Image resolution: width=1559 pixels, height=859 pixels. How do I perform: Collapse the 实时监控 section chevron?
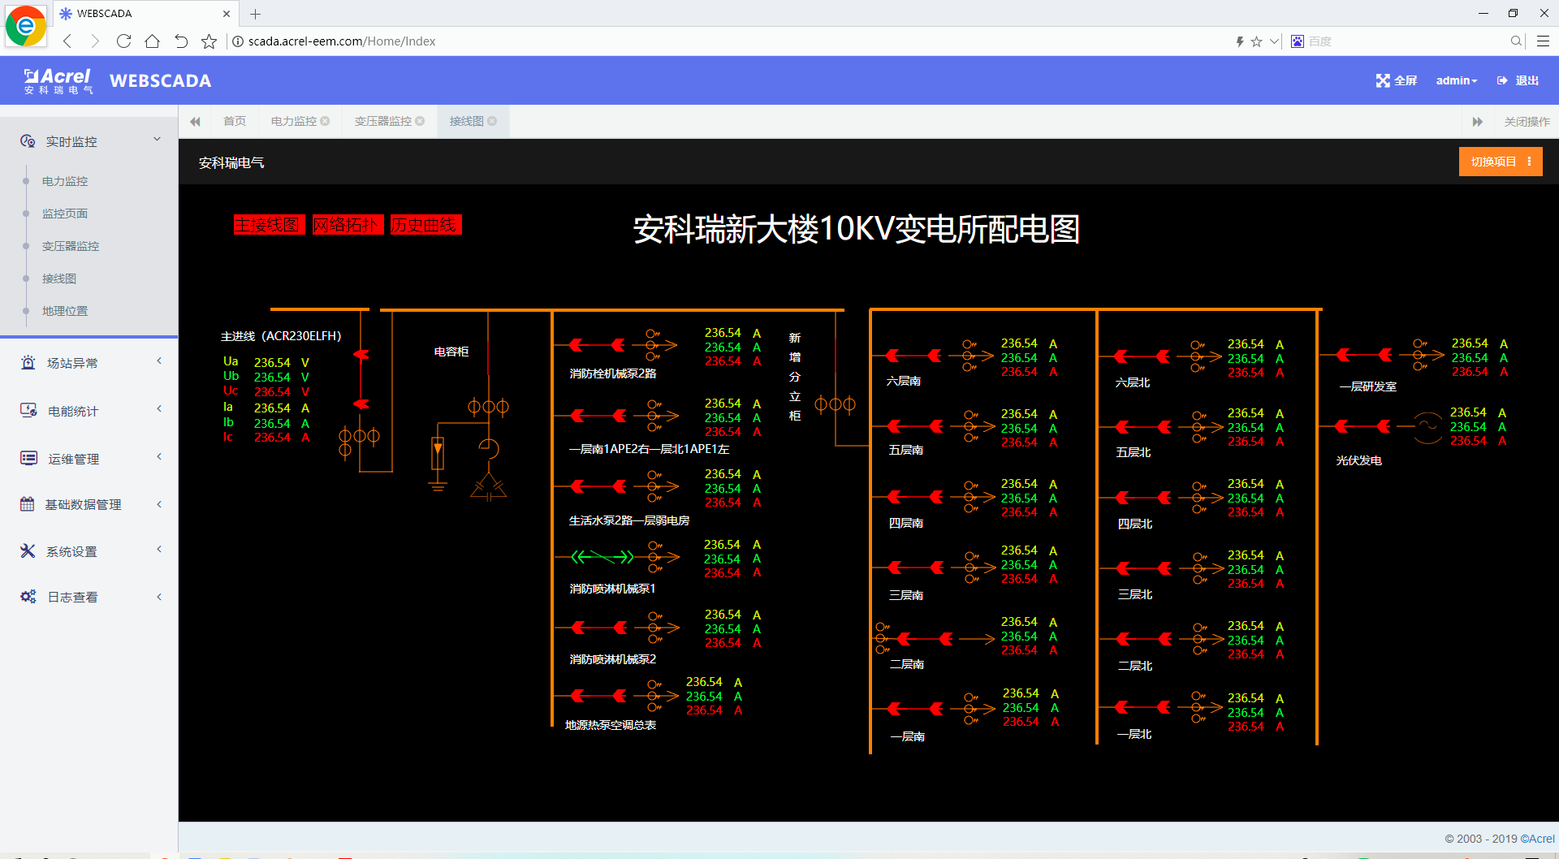click(x=157, y=138)
